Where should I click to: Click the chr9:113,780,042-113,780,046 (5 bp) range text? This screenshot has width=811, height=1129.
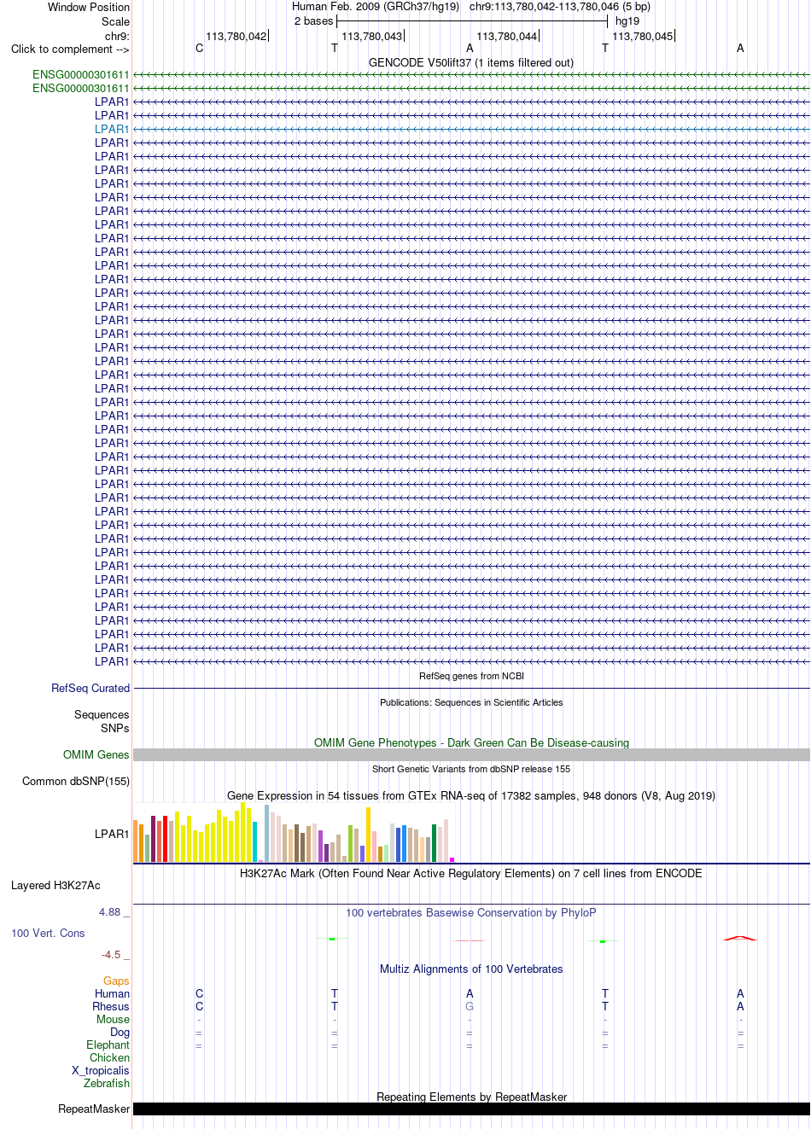point(560,7)
